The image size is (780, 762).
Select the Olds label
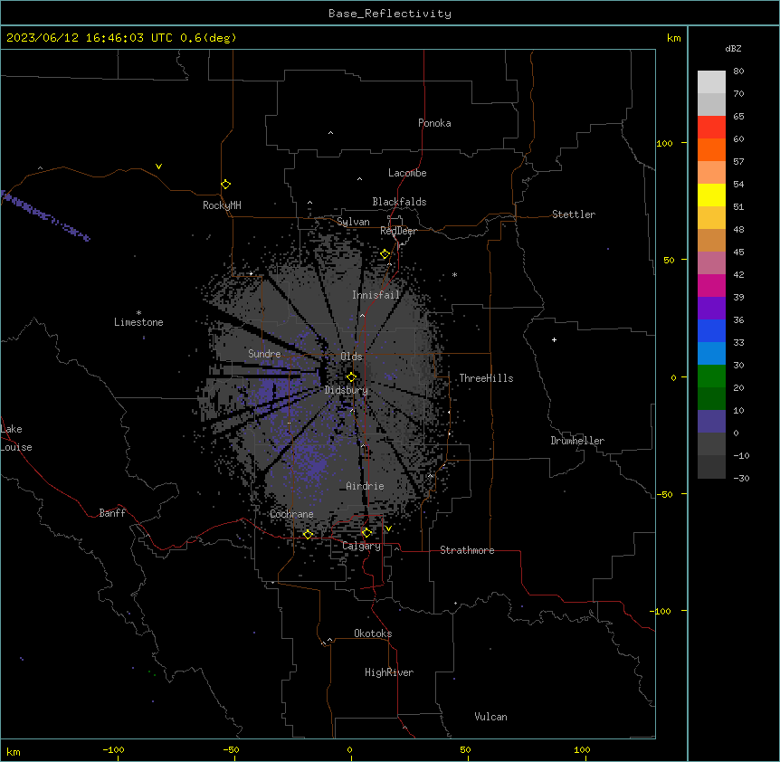click(x=351, y=357)
